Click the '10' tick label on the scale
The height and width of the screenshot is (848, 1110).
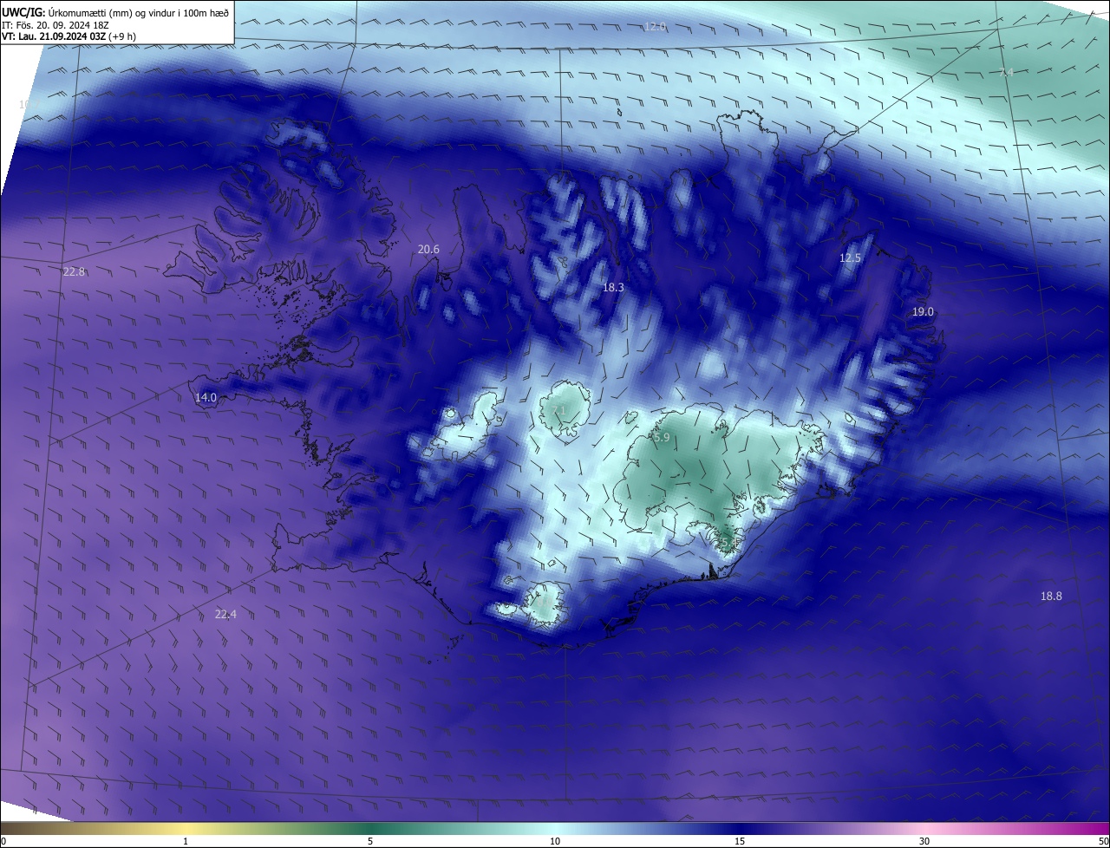(x=555, y=841)
